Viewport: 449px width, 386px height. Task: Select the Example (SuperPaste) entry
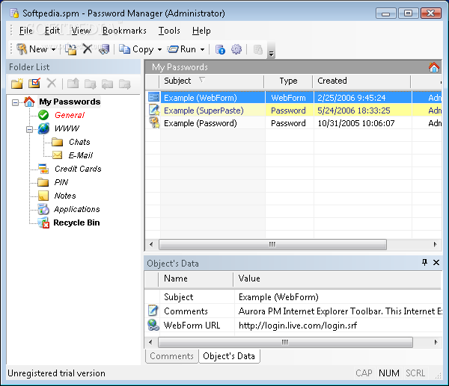[294, 110]
